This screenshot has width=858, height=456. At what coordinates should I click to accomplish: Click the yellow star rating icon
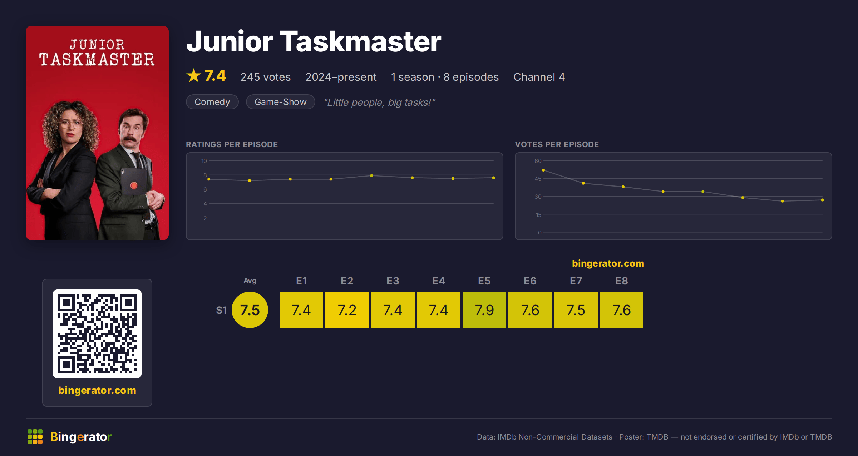194,76
